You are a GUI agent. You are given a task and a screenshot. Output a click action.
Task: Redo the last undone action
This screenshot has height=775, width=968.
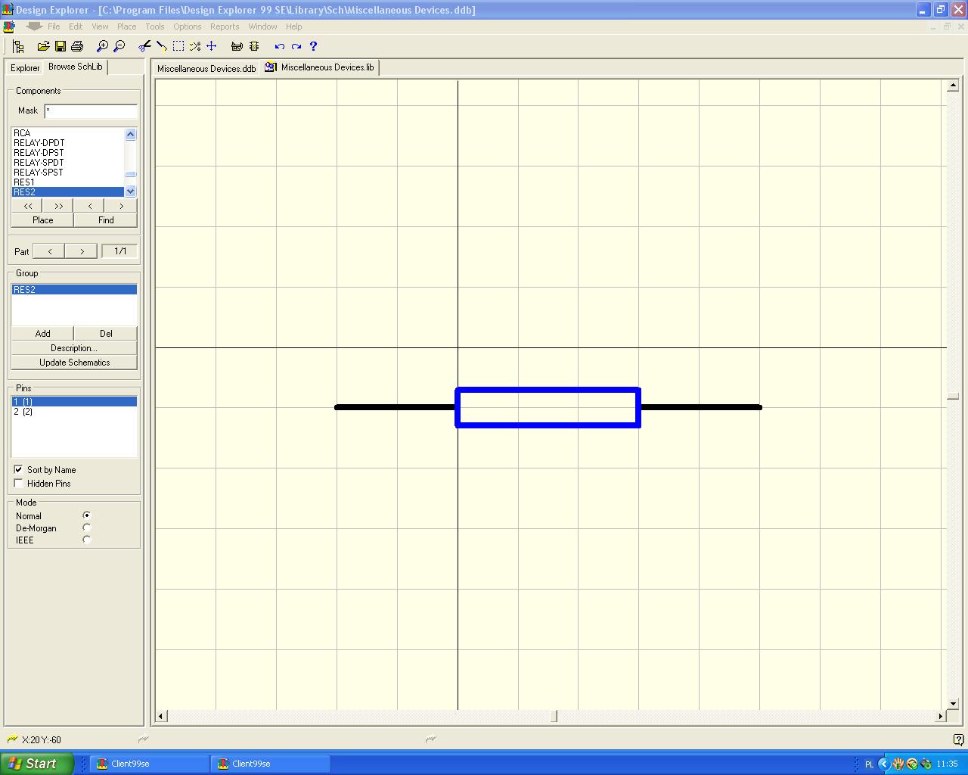(296, 46)
